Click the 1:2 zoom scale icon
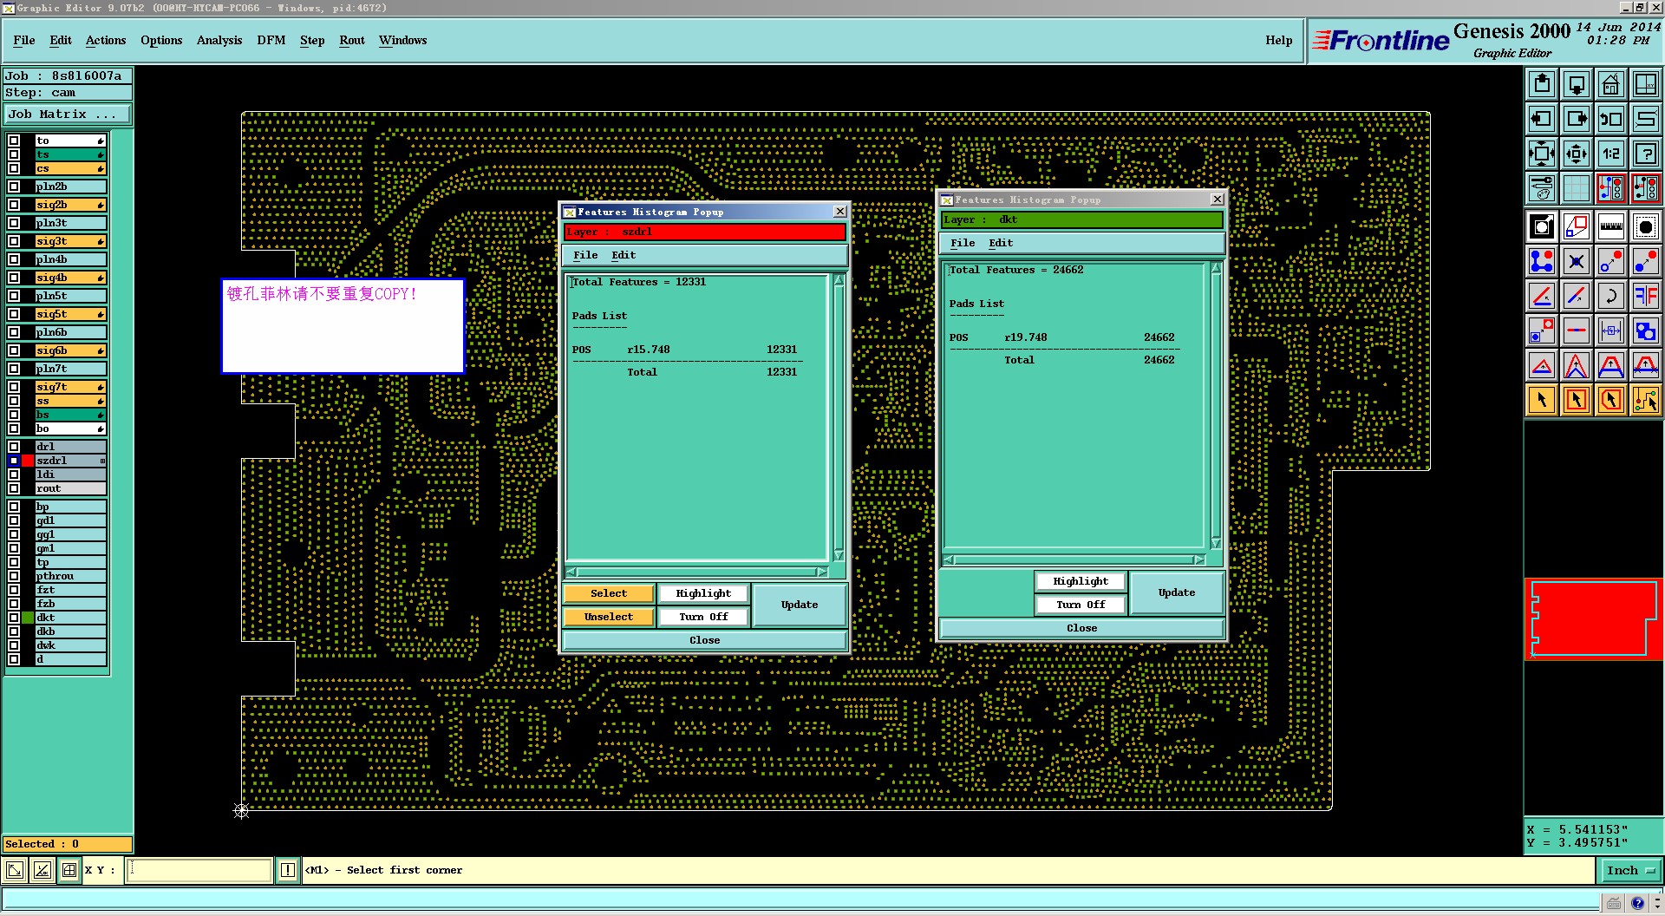 (1610, 154)
